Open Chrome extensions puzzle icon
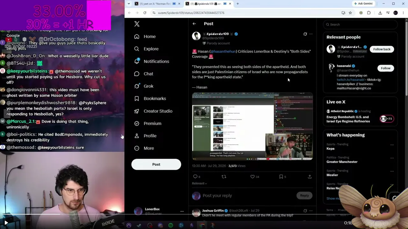Screen dimensions: 408x229 [x=369, y=13]
